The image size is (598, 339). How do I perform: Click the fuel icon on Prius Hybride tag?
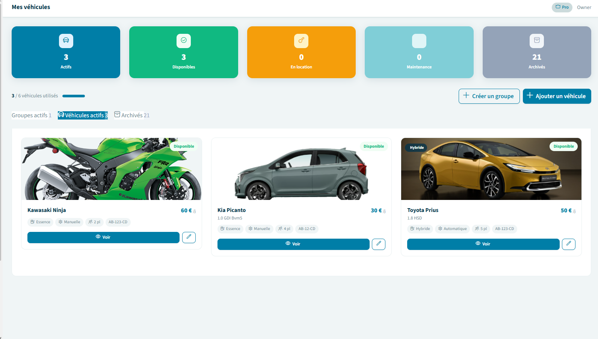(x=412, y=229)
